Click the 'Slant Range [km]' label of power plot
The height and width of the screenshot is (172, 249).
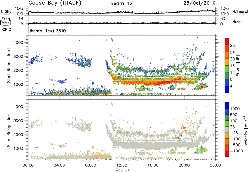[9, 66]
